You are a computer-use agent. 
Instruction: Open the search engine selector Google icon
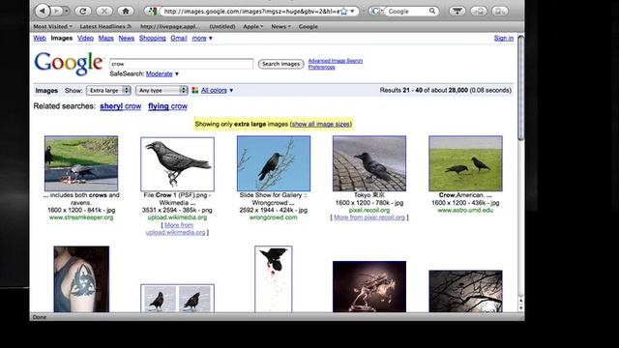tap(376, 12)
